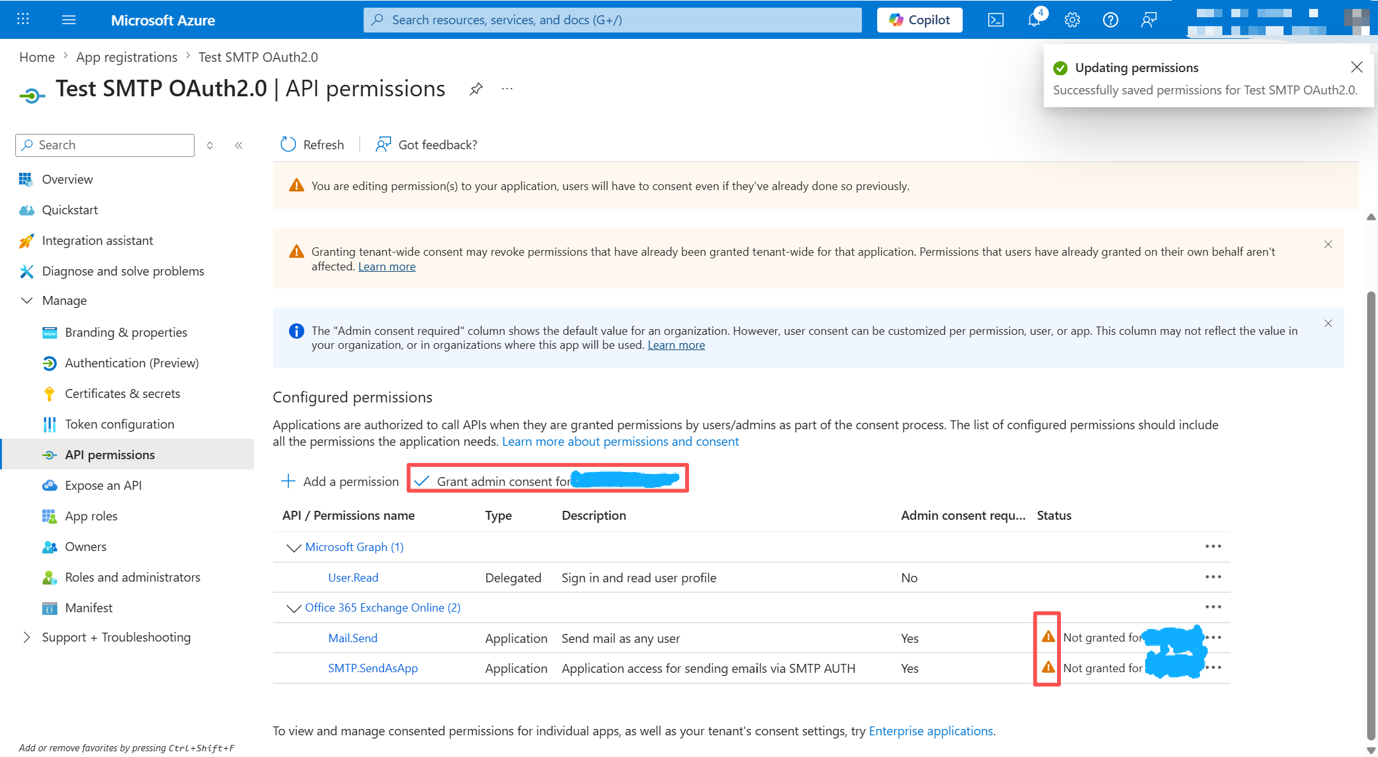Image resolution: width=1378 pixels, height=757 pixels.
Task: Click the global search resources field
Action: tap(612, 20)
